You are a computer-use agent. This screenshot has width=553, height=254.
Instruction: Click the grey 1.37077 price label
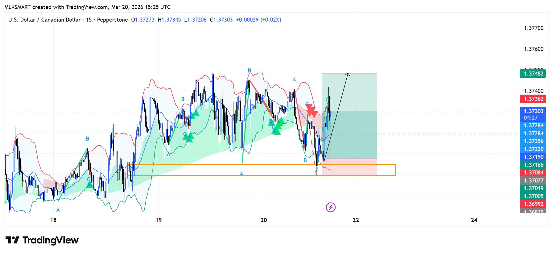533,181
